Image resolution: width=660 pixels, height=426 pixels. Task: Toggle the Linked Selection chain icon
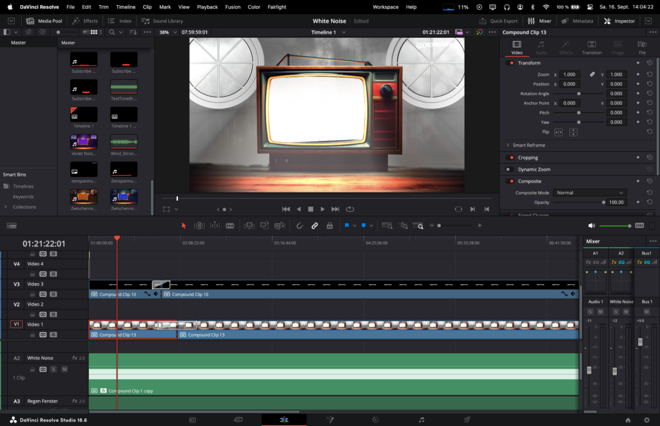point(315,226)
